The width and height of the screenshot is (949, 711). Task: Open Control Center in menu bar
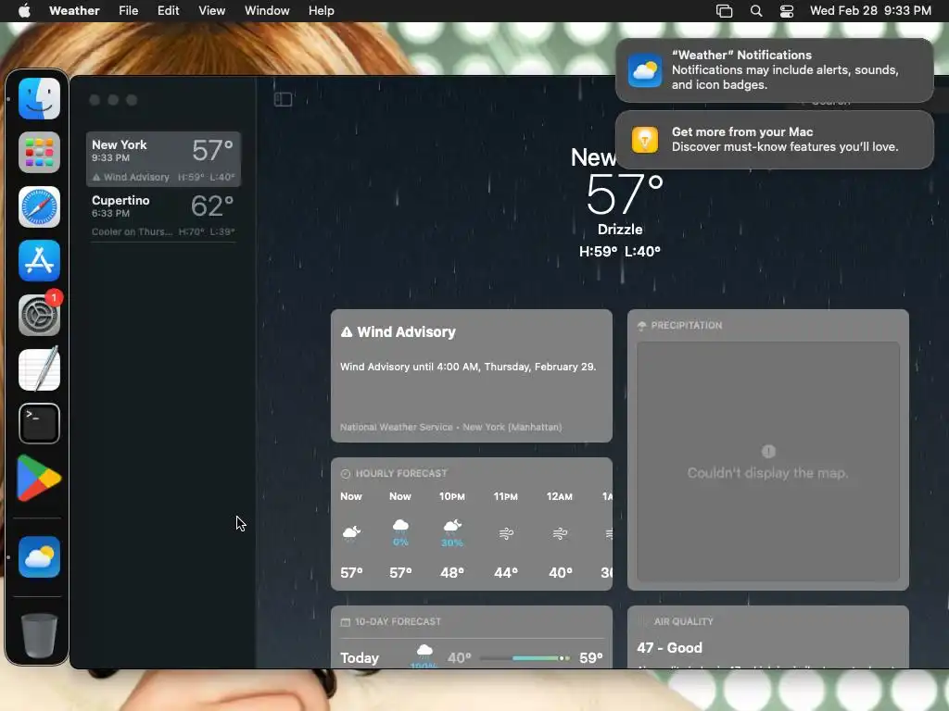tap(786, 11)
